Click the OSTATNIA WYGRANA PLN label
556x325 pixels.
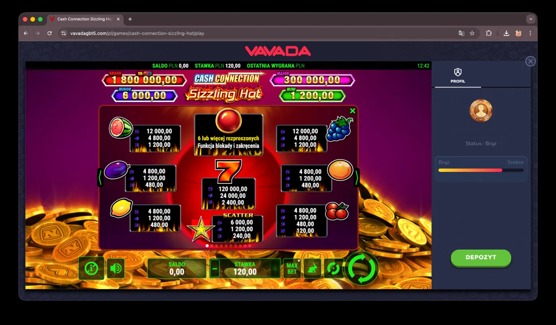pyautogui.click(x=276, y=66)
